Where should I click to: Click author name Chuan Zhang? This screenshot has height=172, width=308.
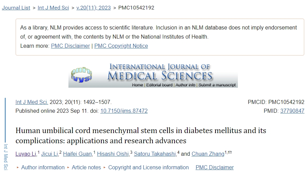(208, 154)
